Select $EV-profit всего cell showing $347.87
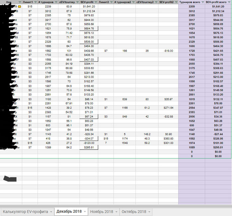This screenshot has height=216, width=232. point(218,108)
